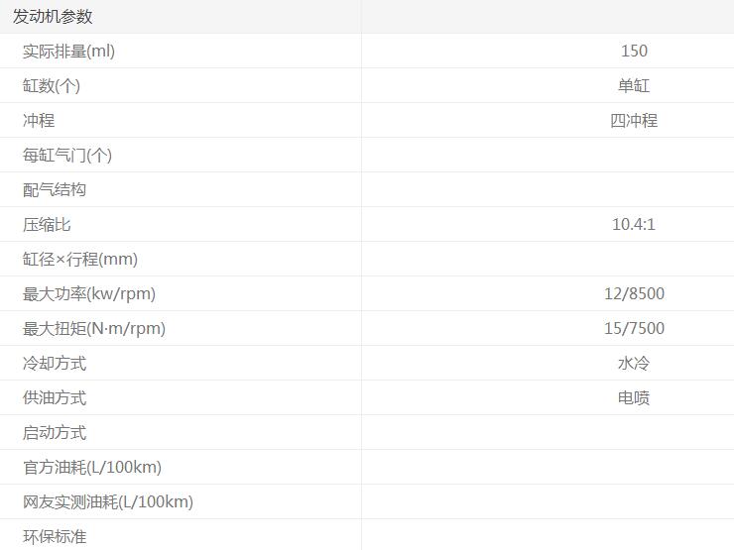Image resolution: width=734 pixels, height=550 pixels.
Task: Click the 电喷 fuel supply value
Action: click(x=634, y=397)
